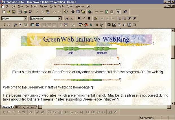Click the Increase Indent icon
The height and width of the screenshot is (120, 175).
click(134, 18)
